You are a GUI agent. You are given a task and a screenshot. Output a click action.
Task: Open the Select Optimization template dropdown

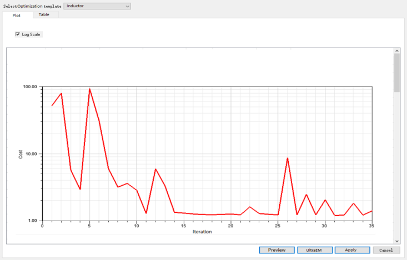pos(97,6)
